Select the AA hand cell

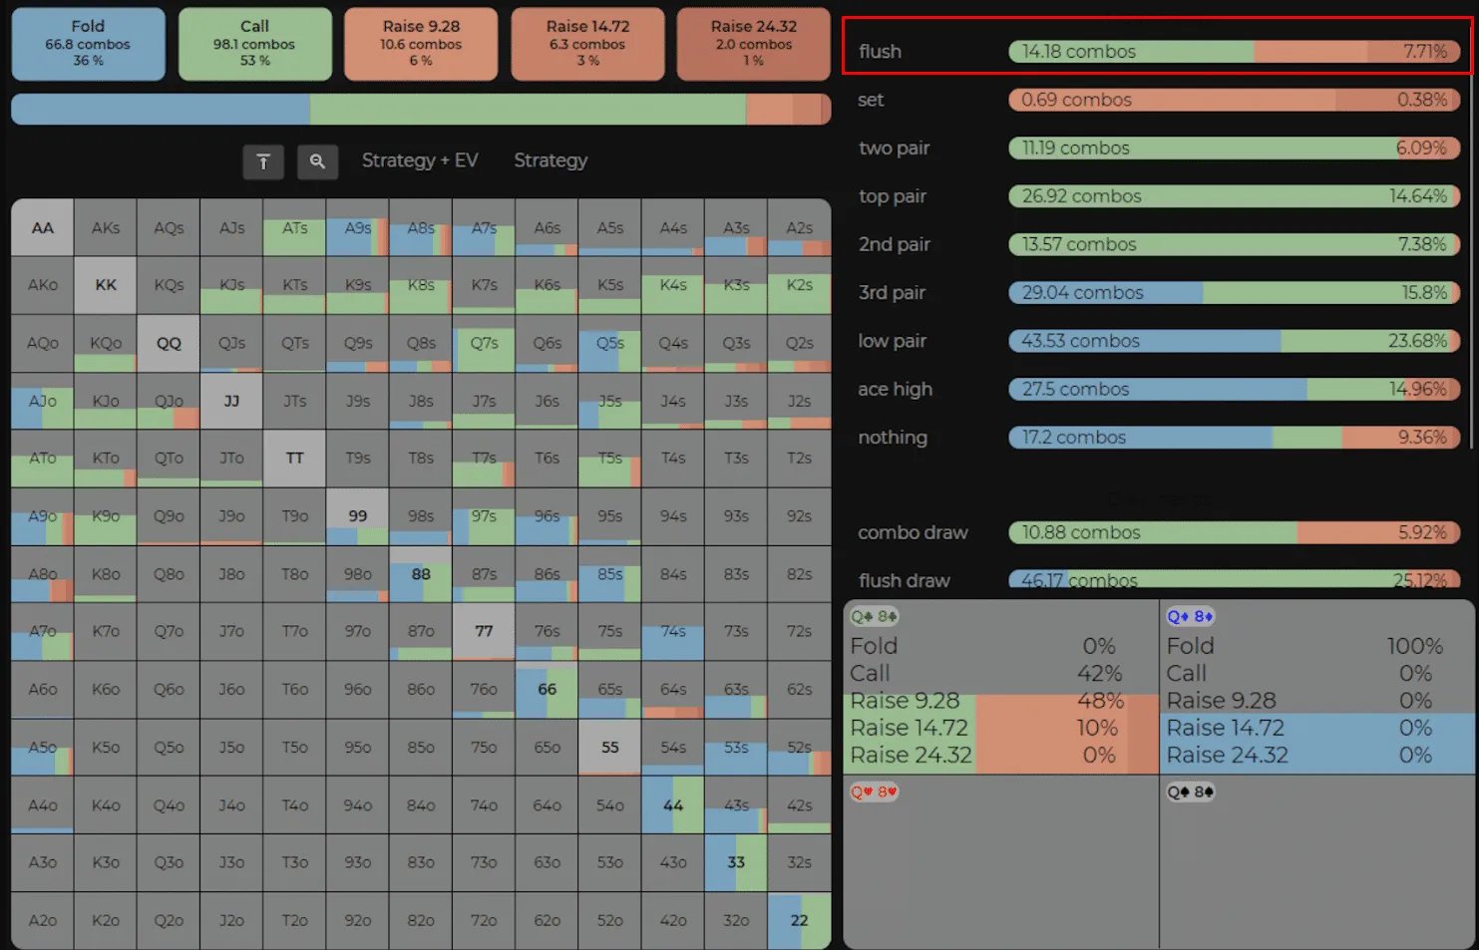tap(43, 227)
